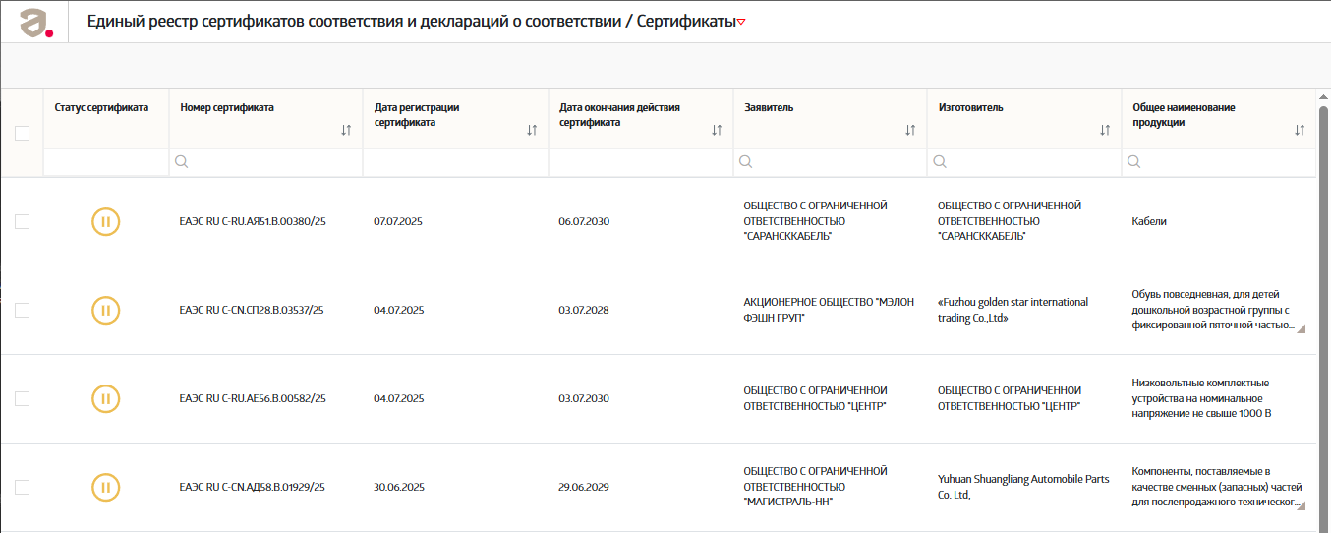Image resolution: width=1331 pixels, height=533 pixels.
Task: Sort by Дата окончания действия сертификата arrows
Action: 717,130
